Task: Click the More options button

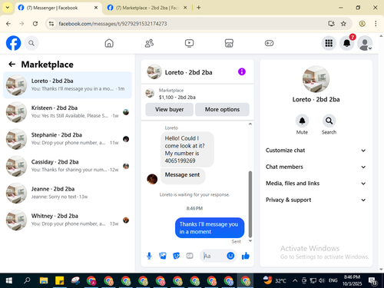Action: coord(222,109)
